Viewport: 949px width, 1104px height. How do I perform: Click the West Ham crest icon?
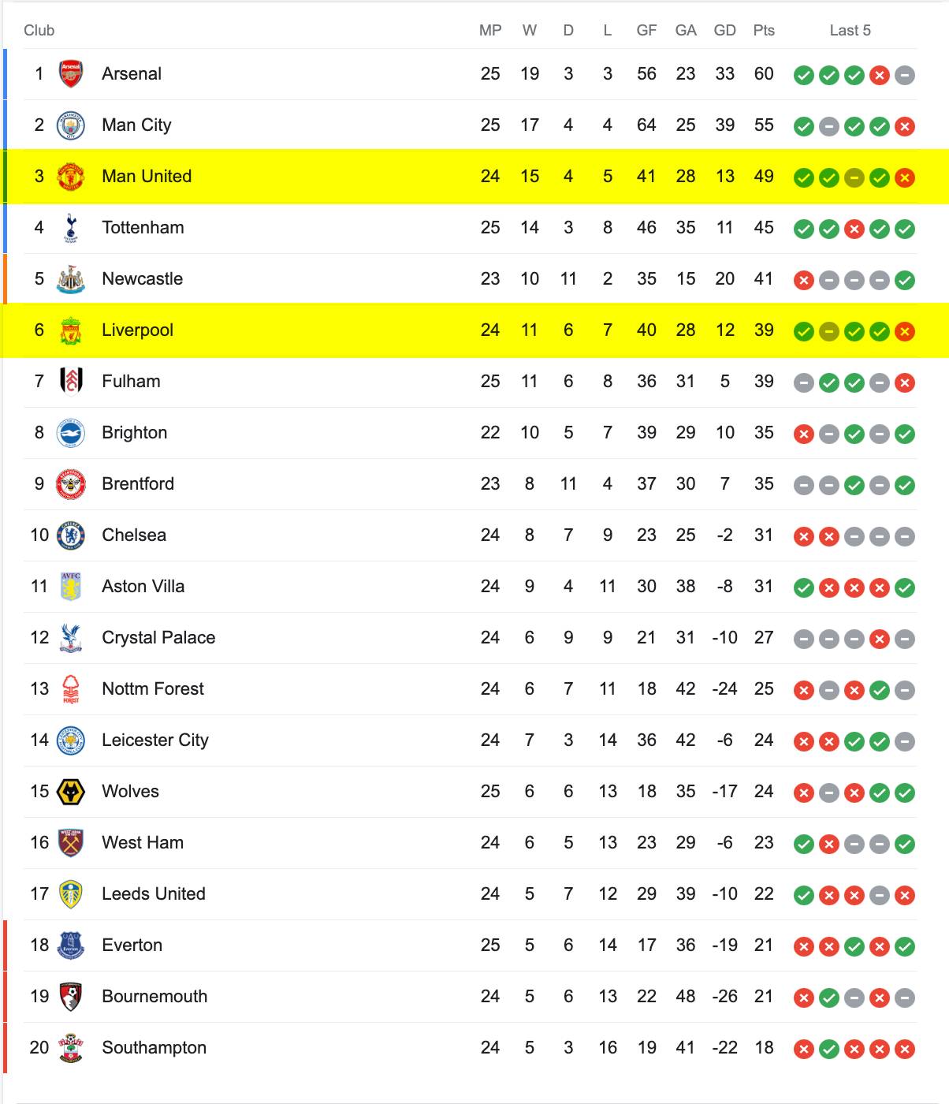pos(71,843)
